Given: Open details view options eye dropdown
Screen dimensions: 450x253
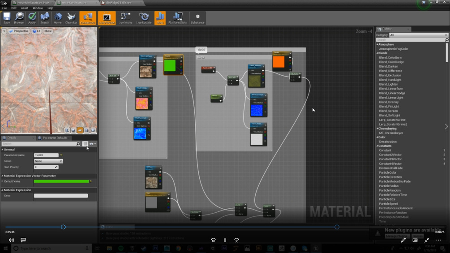Looking at the screenshot, I should pos(92,144).
